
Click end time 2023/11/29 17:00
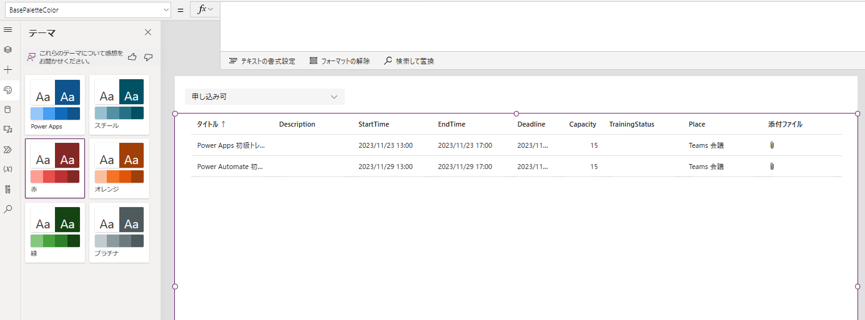coord(465,167)
